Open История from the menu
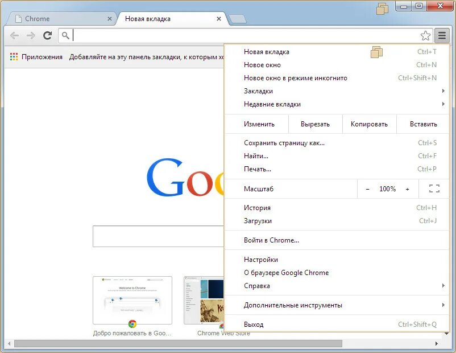Screen dimensions: 456x353 337,208
